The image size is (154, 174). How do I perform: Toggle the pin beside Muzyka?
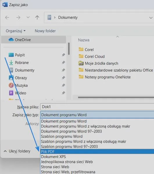click(63, 85)
